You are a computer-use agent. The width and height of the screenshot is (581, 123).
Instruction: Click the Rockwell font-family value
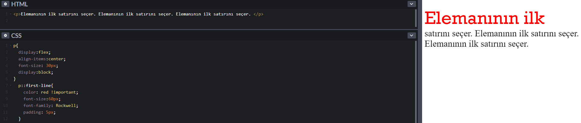coord(65,105)
